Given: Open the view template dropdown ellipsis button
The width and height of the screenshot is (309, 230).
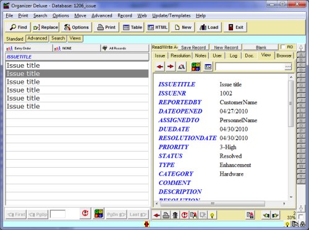Looking at the screenshot, I should (x=288, y=67).
